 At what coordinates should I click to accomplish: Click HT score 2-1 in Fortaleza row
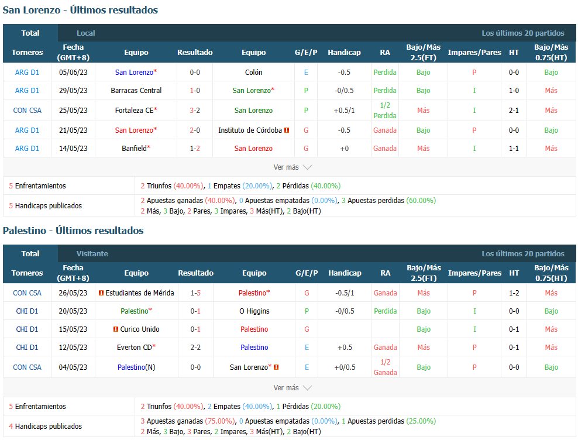click(514, 110)
